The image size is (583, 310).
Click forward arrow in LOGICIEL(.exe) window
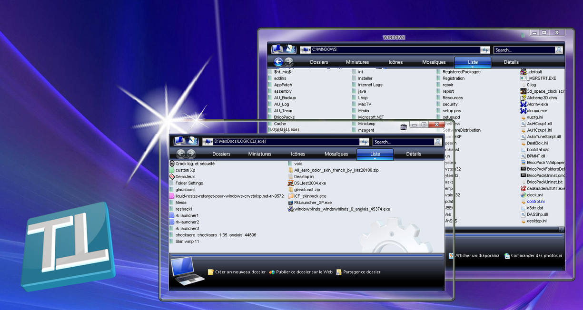coord(191,154)
